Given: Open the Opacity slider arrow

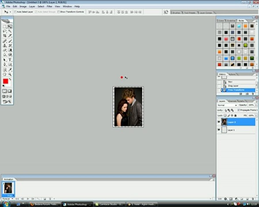Looking at the screenshot, I should click(256, 105).
